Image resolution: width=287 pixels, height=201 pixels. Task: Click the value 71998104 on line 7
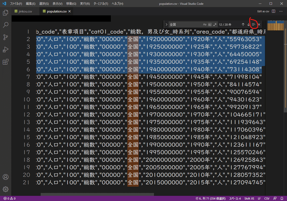(245, 77)
